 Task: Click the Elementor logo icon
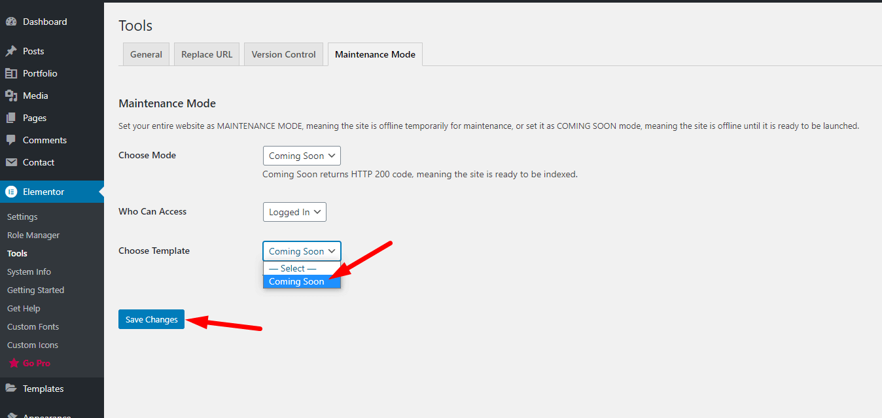pyautogui.click(x=11, y=192)
